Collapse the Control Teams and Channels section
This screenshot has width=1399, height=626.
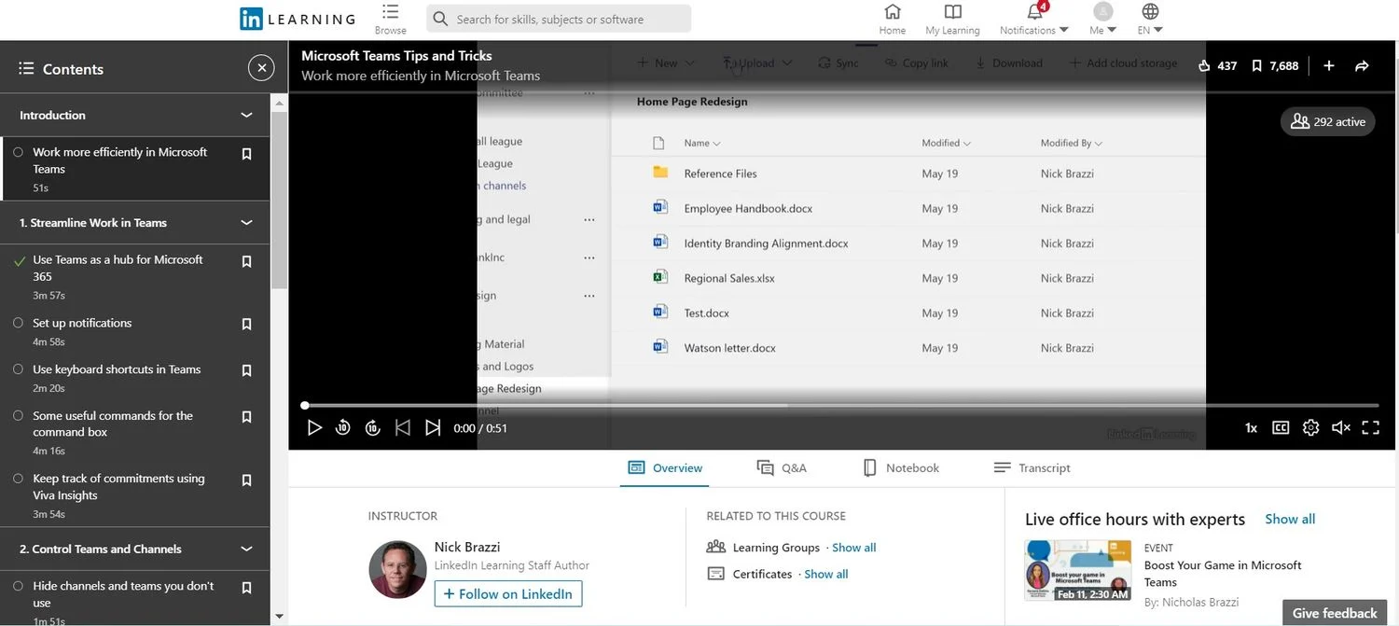(x=246, y=549)
